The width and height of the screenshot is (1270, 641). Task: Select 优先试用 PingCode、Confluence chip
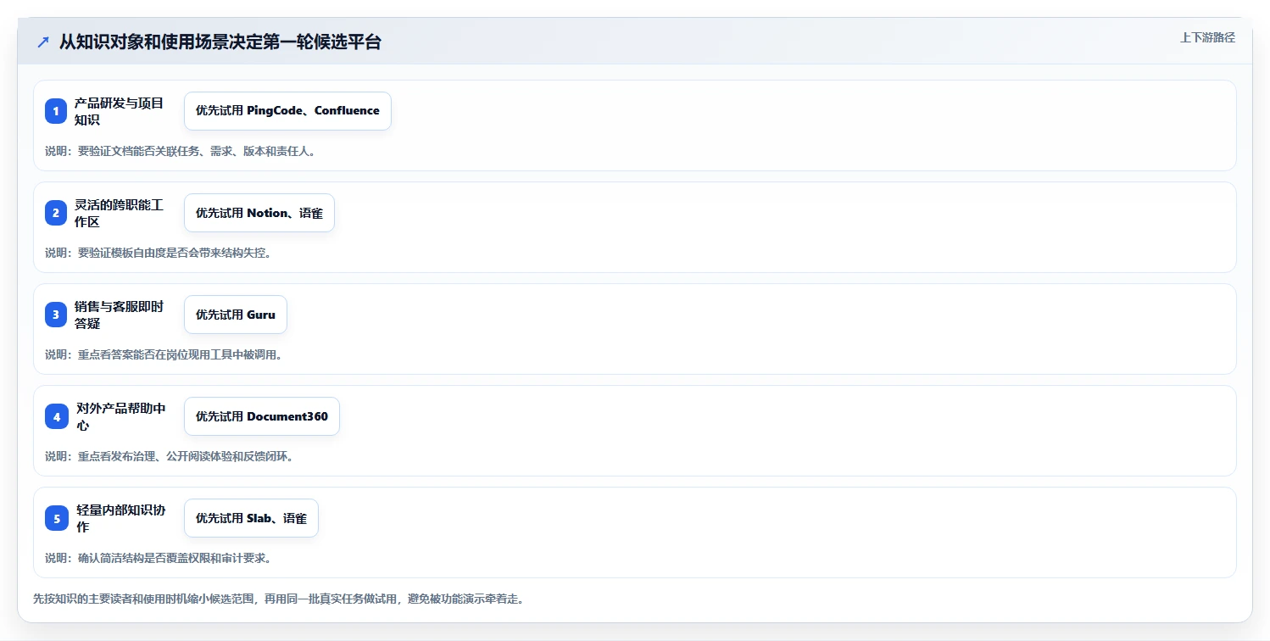tap(287, 111)
